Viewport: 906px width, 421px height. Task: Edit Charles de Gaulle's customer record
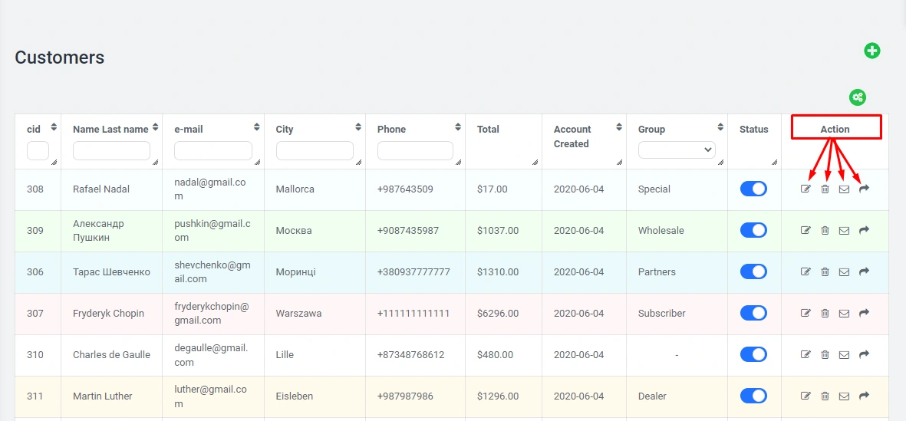(806, 355)
